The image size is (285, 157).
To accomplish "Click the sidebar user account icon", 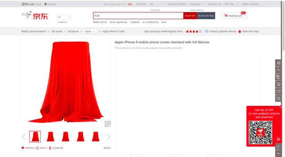I will click(x=278, y=70).
